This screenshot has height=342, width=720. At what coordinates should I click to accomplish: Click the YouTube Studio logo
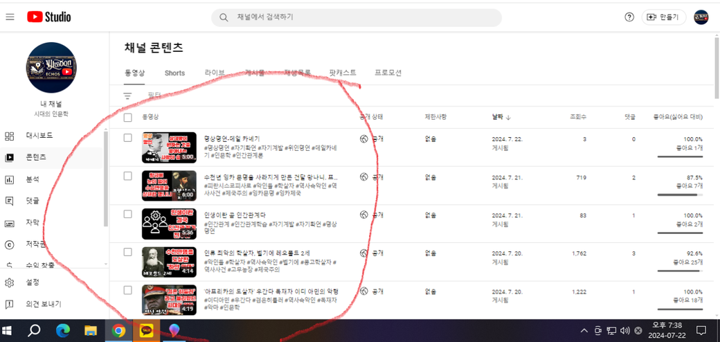(x=48, y=17)
